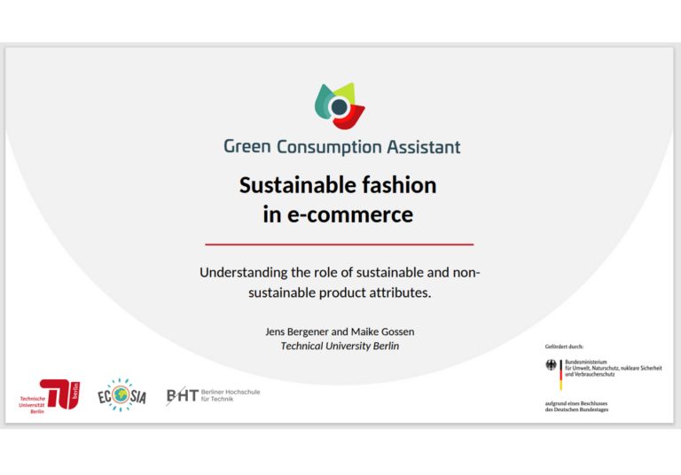Select the BHT logo mark

[x=182, y=397]
